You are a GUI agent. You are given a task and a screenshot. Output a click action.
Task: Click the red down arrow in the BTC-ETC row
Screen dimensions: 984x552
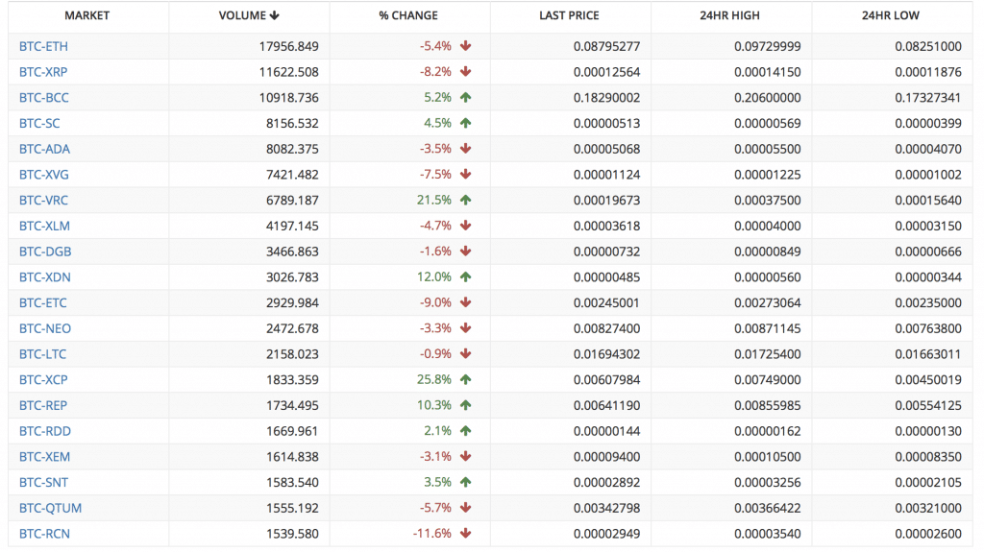click(x=466, y=303)
